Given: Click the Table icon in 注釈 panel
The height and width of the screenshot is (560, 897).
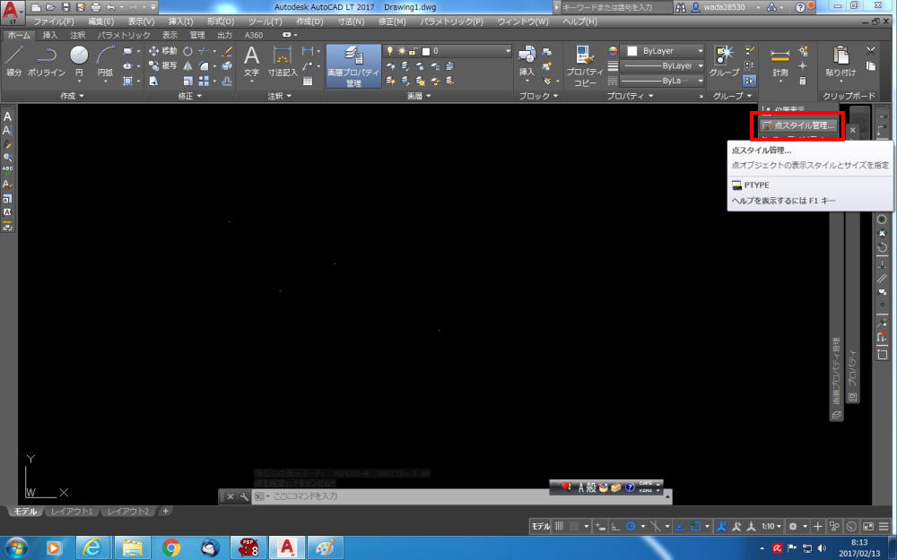Looking at the screenshot, I should click(x=308, y=82).
